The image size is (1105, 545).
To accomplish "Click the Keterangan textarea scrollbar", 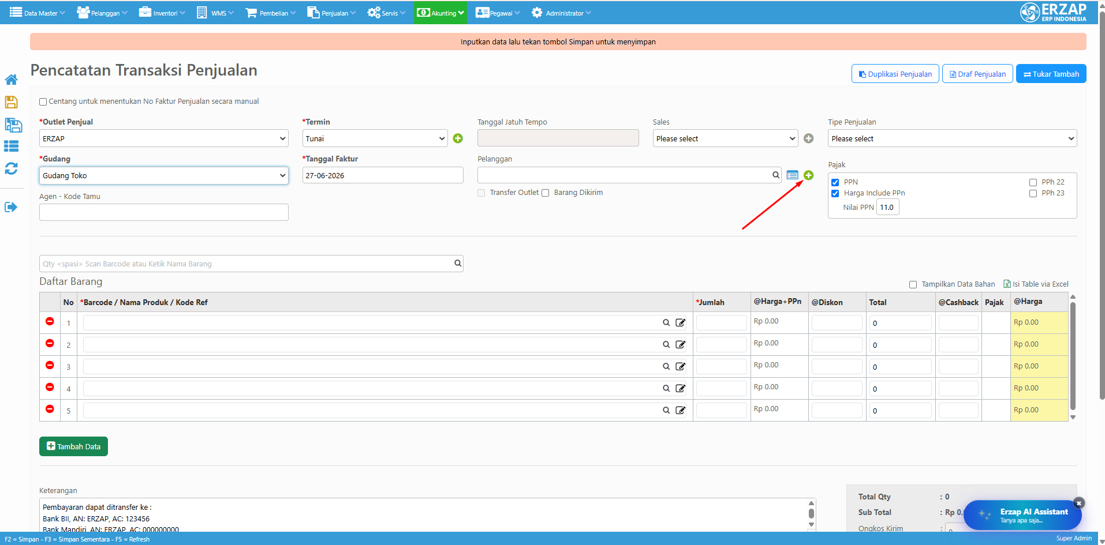I will [x=811, y=513].
